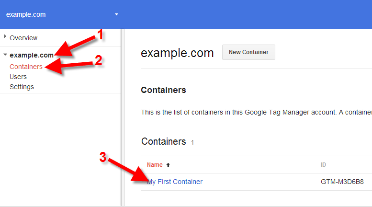The height and width of the screenshot is (207, 372).
Task: Click the container count next to Containers
Action: tap(192, 142)
